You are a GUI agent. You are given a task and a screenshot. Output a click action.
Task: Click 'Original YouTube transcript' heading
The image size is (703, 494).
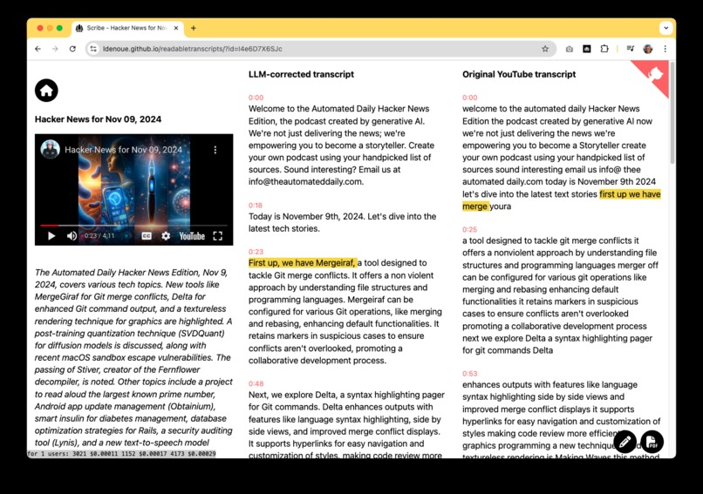point(519,74)
